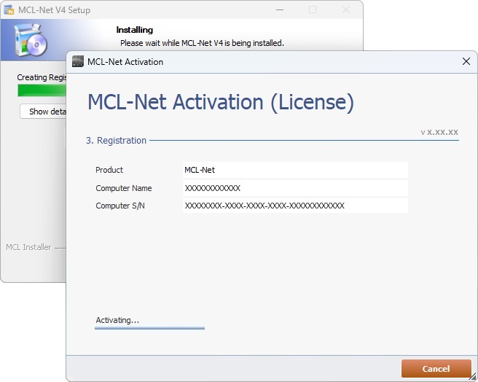This screenshot has width=478, height=382.
Task: Cancel the MCL-Net activation
Action: (x=436, y=369)
